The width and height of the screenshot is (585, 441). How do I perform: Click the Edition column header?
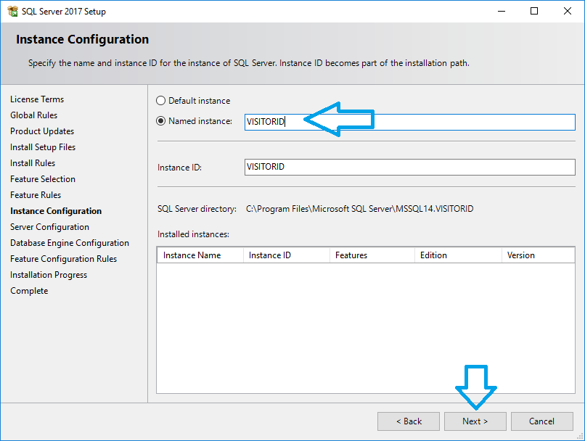[x=457, y=255]
